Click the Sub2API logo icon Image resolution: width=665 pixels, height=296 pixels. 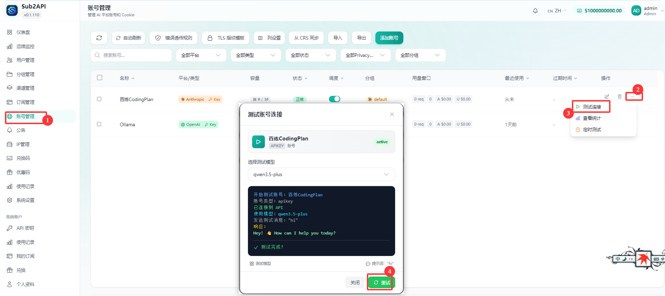pyautogui.click(x=12, y=11)
